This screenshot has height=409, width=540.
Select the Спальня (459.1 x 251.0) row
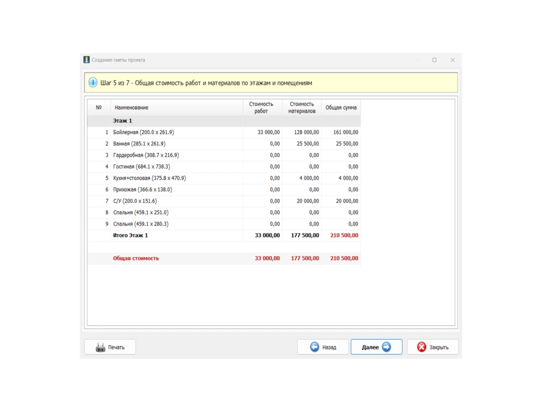[x=224, y=213]
